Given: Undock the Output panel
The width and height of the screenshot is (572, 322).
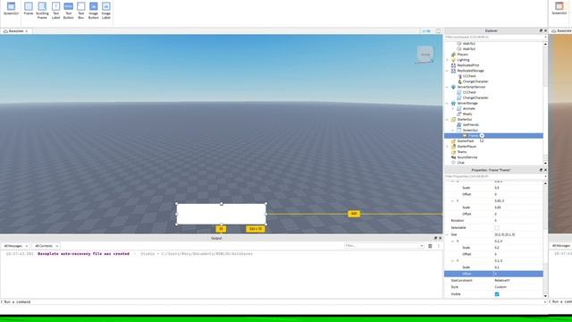Looking at the screenshot, I should point(435,238).
